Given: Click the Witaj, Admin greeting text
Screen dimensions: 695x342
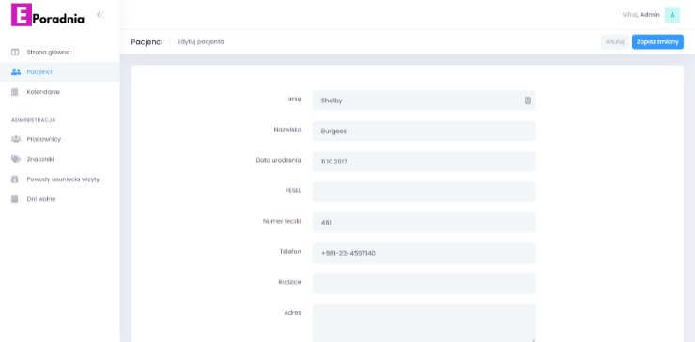Looking at the screenshot, I should 641,15.
